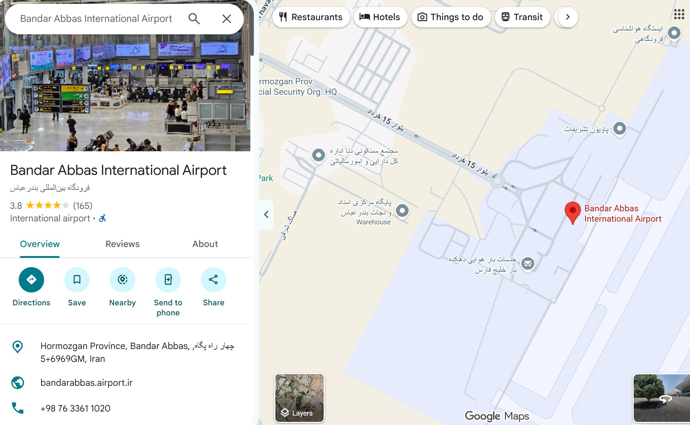690x425 pixels.
Task: Open the Layers satellite thumbnail
Action: tap(299, 398)
